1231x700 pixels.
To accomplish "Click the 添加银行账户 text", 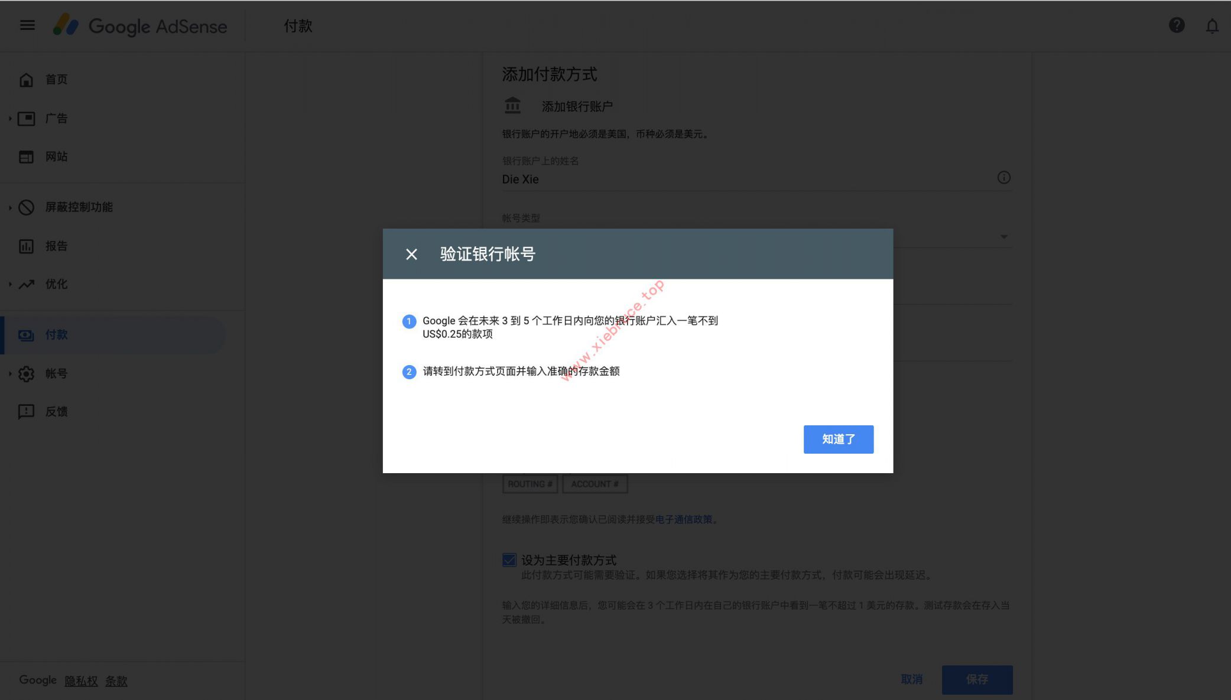I will tap(577, 107).
